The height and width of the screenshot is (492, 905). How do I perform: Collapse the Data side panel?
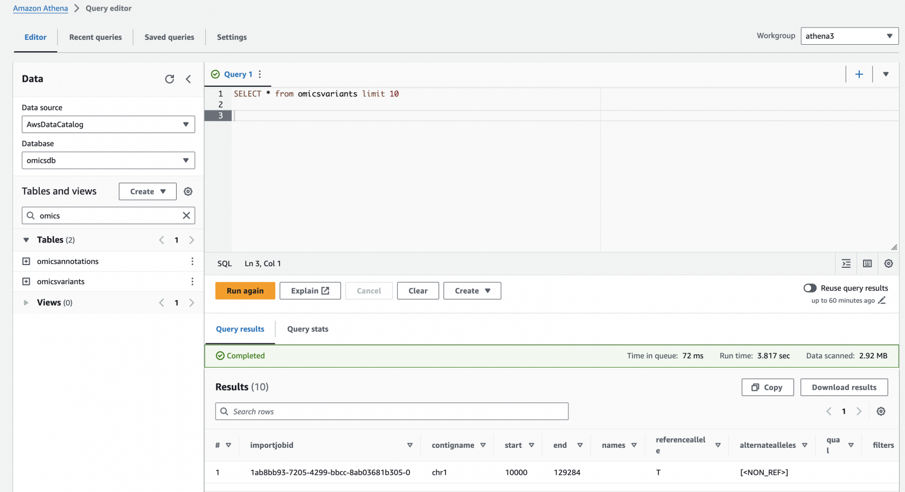pos(189,79)
